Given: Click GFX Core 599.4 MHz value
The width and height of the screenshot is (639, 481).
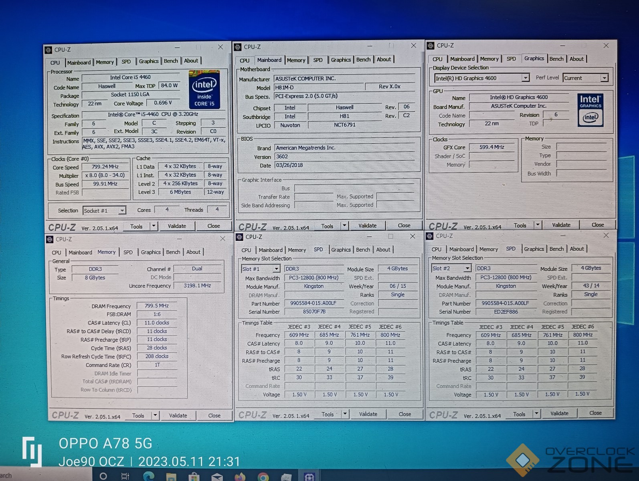Looking at the screenshot, I should (x=492, y=147).
